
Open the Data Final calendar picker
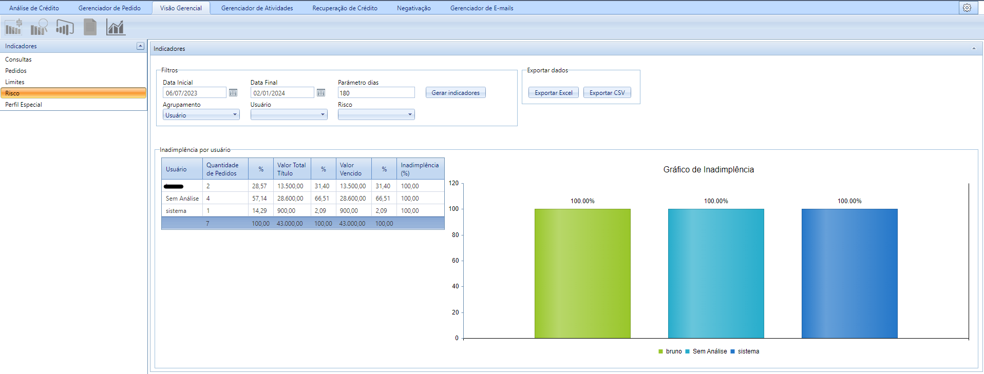[321, 93]
